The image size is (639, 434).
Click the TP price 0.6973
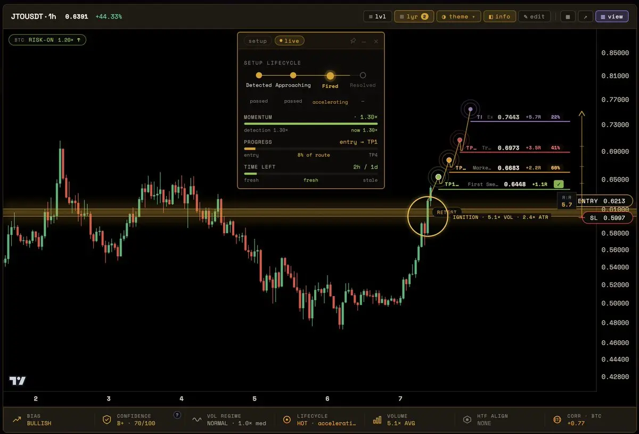509,148
